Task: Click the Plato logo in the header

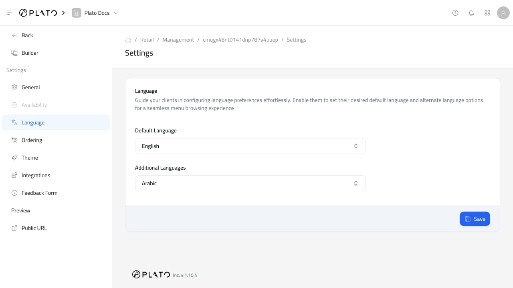Action: click(x=38, y=13)
